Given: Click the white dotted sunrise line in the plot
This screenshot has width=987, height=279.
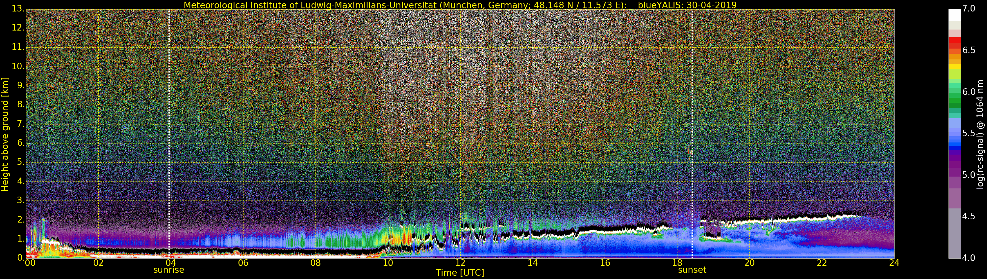Looking at the screenshot, I should [x=169, y=134].
